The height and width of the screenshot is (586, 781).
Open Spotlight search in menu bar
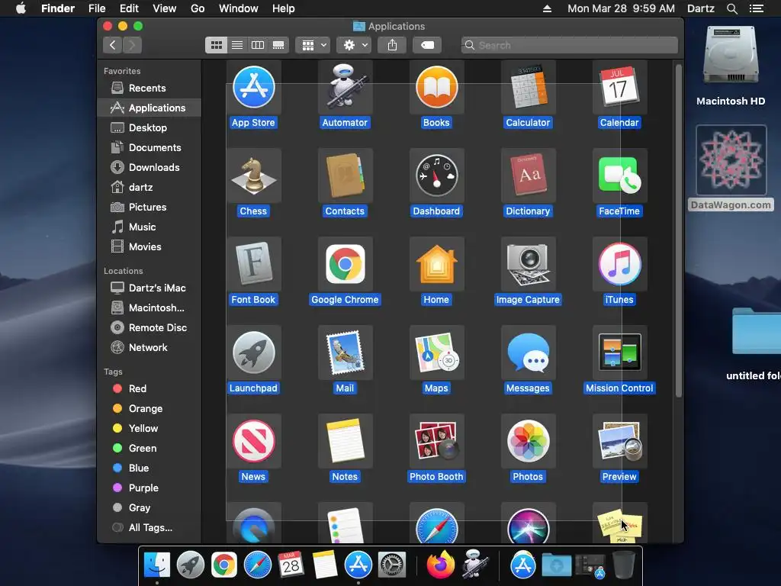731,8
